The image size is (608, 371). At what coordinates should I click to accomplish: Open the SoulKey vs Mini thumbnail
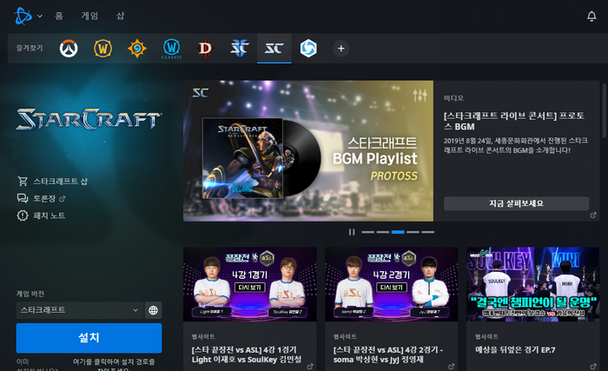[532, 284]
